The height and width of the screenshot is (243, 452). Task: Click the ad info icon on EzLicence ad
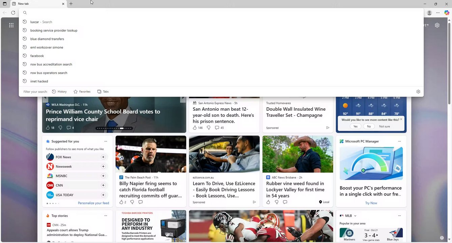(x=254, y=202)
